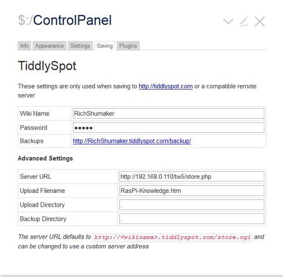Click the edit pencil icon for this tiddler
The width and height of the screenshot is (283, 277).
click(x=244, y=21)
